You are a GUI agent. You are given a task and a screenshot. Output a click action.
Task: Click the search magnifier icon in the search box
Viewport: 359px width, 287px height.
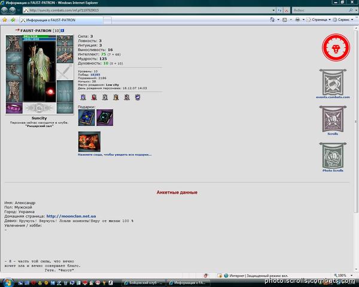click(x=351, y=10)
